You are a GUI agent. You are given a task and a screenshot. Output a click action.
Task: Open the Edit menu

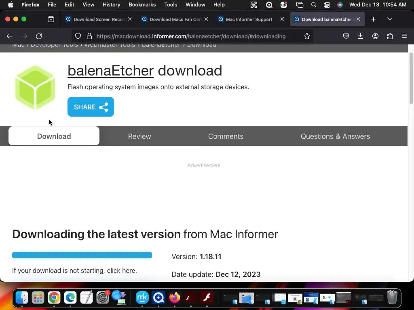coord(69,4)
